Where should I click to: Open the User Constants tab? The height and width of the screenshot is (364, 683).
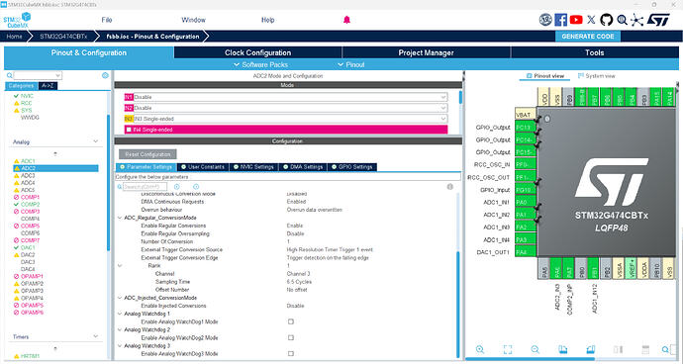203,167
